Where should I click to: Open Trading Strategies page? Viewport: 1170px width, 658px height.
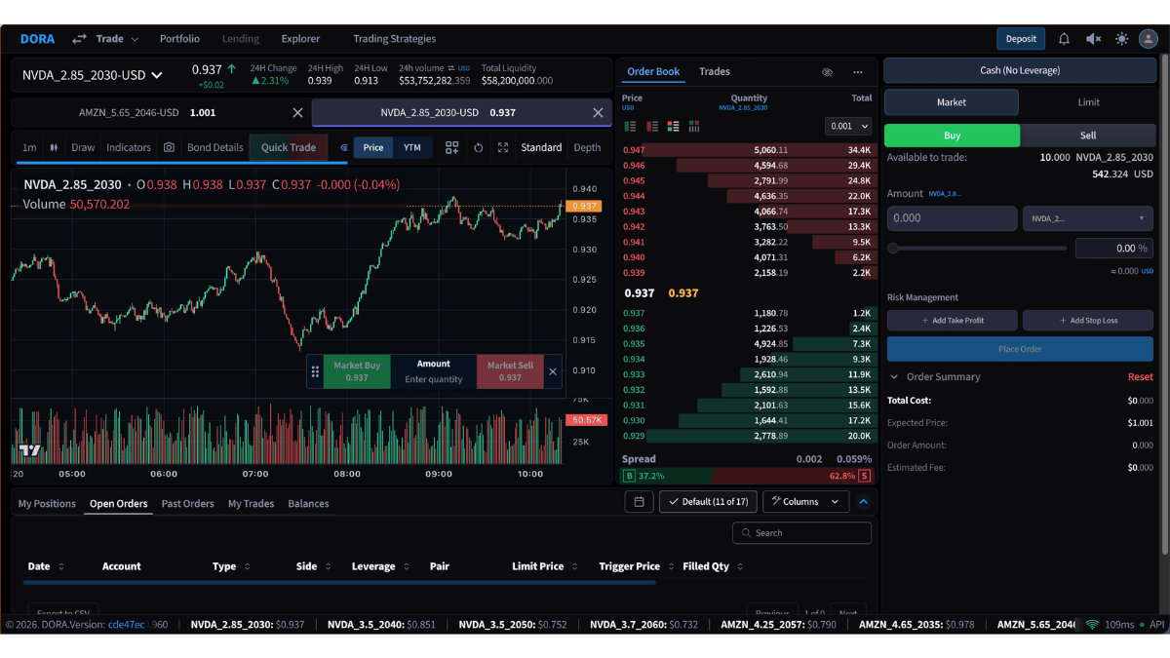(394, 39)
